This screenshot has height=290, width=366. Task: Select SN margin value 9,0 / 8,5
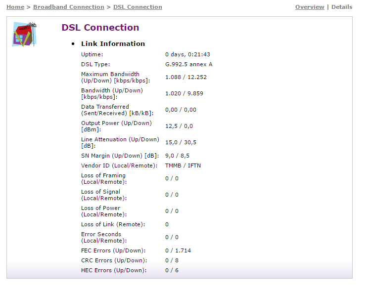pyautogui.click(x=177, y=156)
